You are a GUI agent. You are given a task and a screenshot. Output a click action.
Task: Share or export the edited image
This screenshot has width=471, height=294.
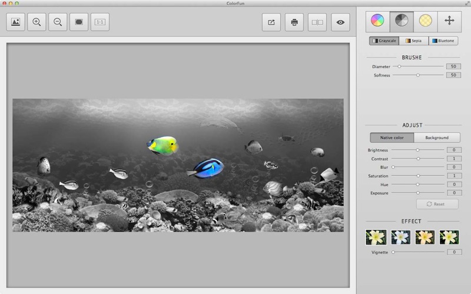(x=271, y=22)
